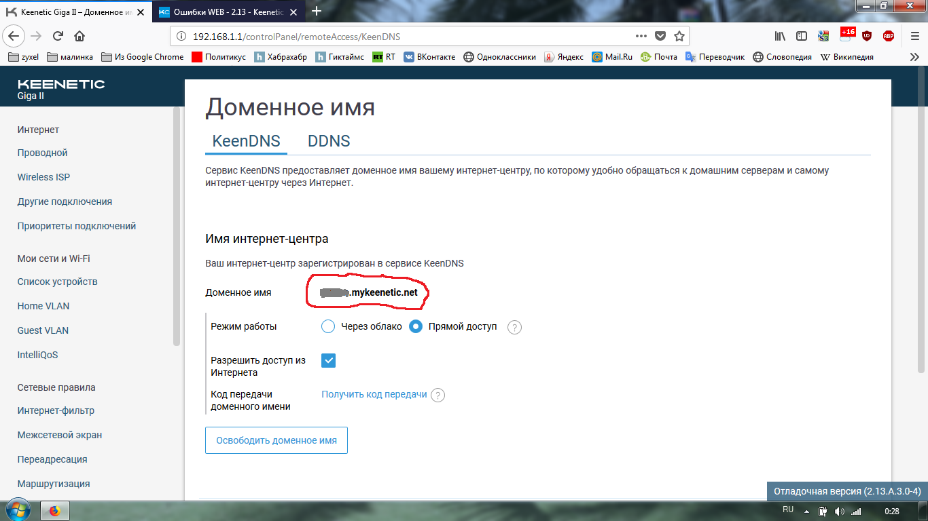Switch to the DDNS tab
The height and width of the screenshot is (521, 928).
pyautogui.click(x=329, y=141)
